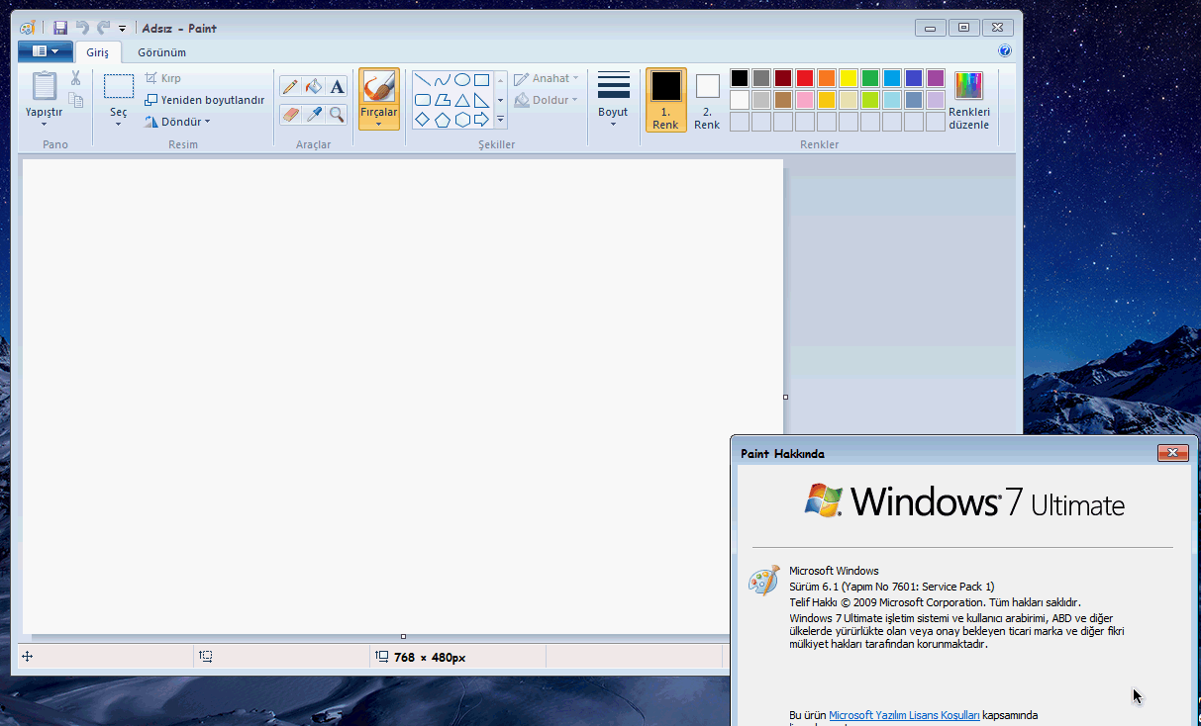
Task: Open the blue Paint application menu button
Action: tap(46, 51)
